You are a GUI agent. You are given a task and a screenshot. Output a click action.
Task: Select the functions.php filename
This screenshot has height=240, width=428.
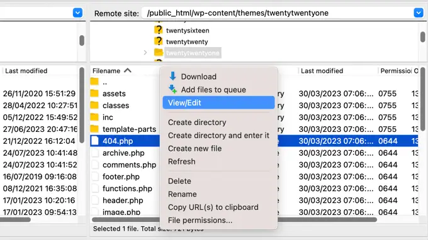[127, 188]
